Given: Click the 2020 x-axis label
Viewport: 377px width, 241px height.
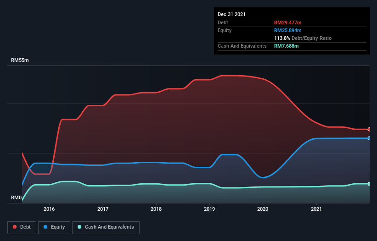Looking at the screenshot, I should 263,209.
